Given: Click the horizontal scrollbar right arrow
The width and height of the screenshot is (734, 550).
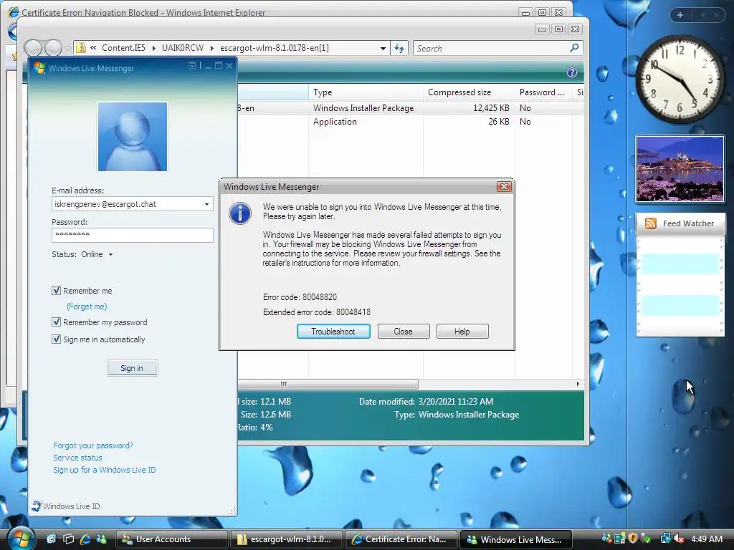Looking at the screenshot, I should click(x=578, y=384).
